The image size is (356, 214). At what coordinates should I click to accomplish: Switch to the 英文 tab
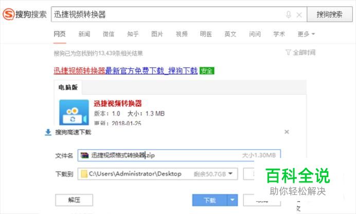coord(230,34)
